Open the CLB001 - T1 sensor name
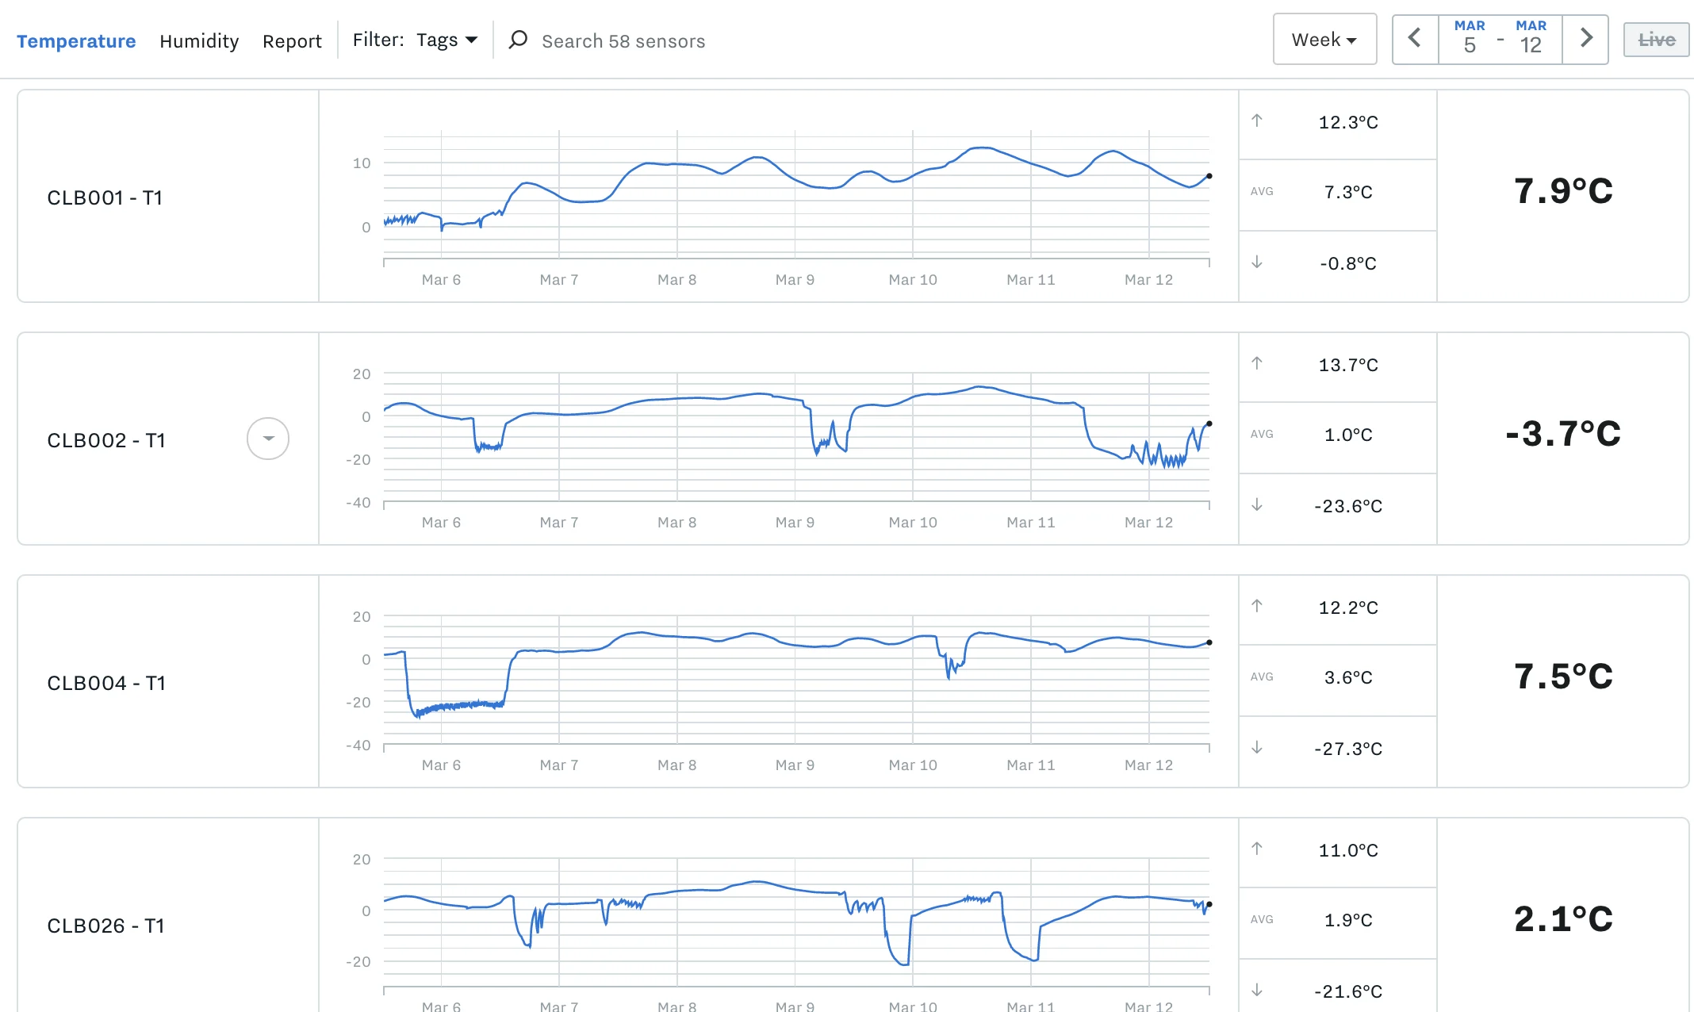1694x1012 pixels. tap(105, 197)
